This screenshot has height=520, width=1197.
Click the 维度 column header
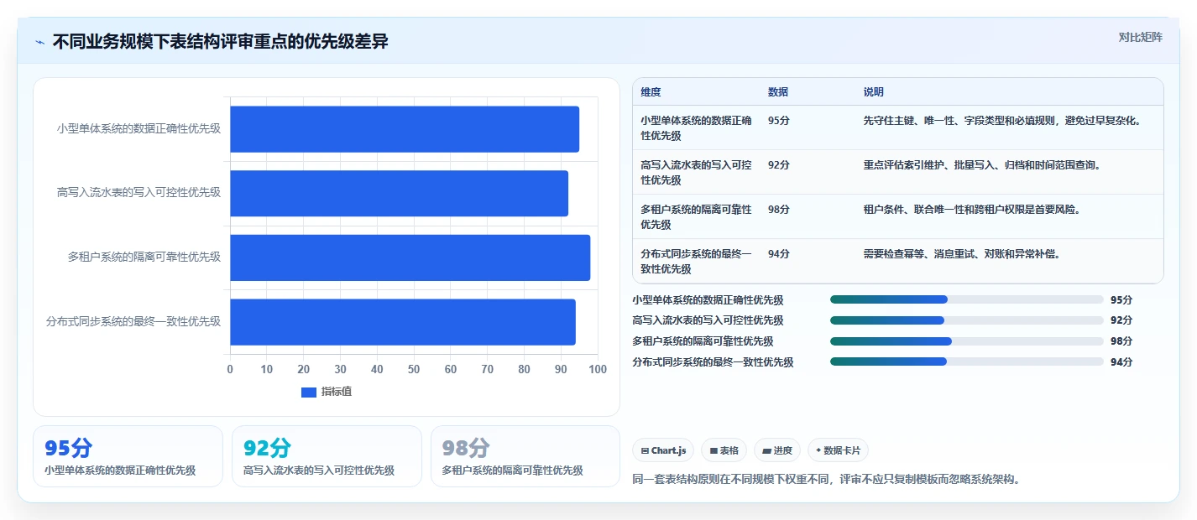[651, 92]
